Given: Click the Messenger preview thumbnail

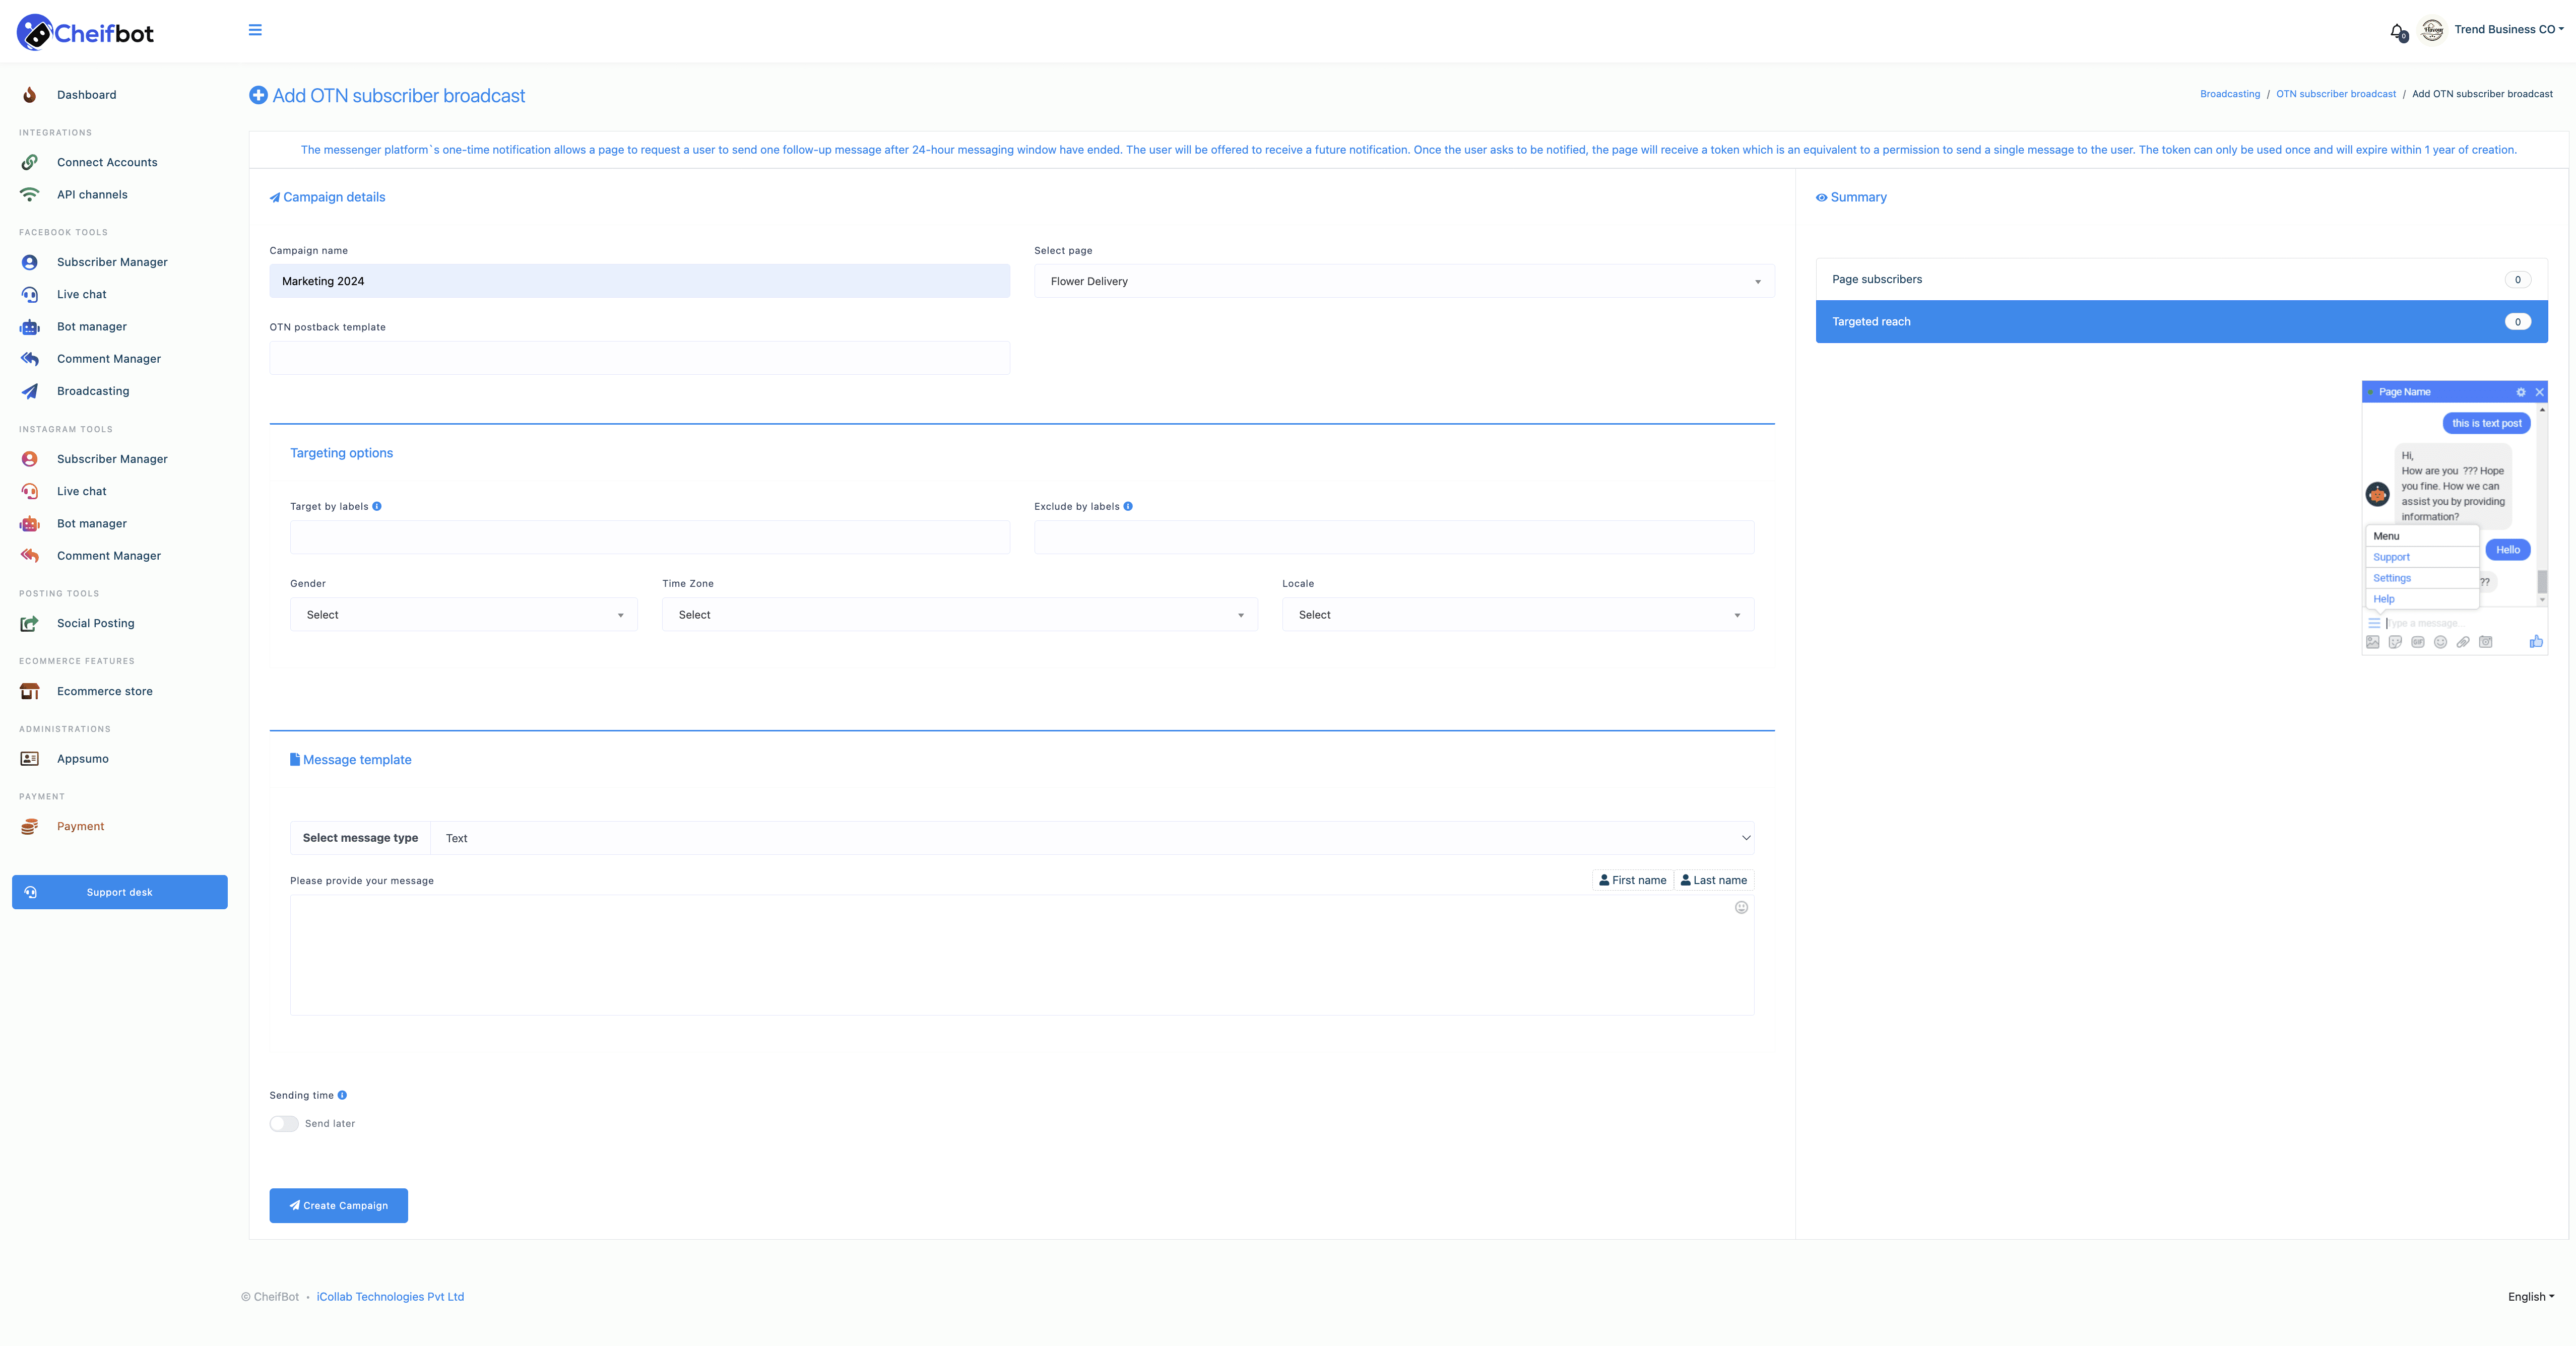Looking at the screenshot, I should click(2454, 518).
